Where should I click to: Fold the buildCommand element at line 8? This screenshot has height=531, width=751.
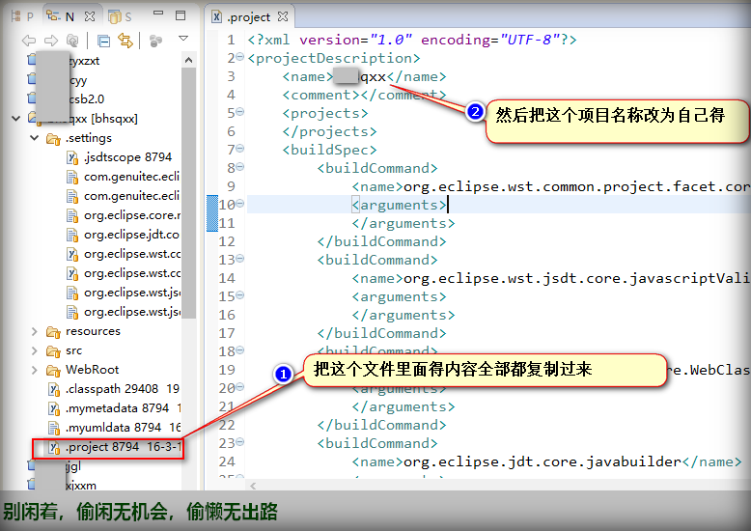click(x=240, y=167)
